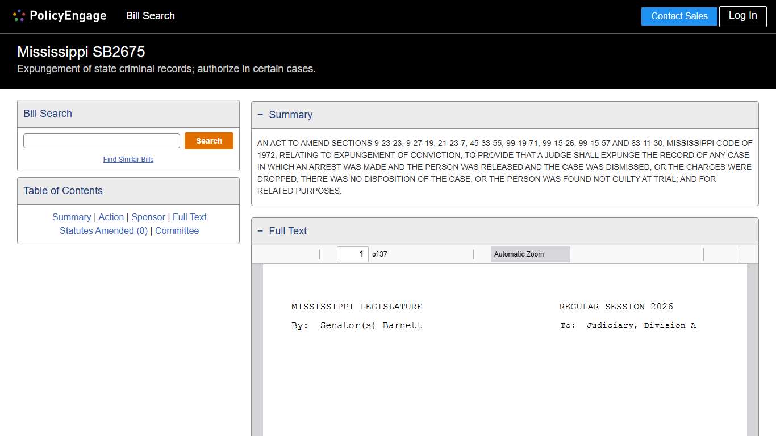
Task: Jump to Full Text via Table of Contents
Action: pyautogui.click(x=189, y=217)
